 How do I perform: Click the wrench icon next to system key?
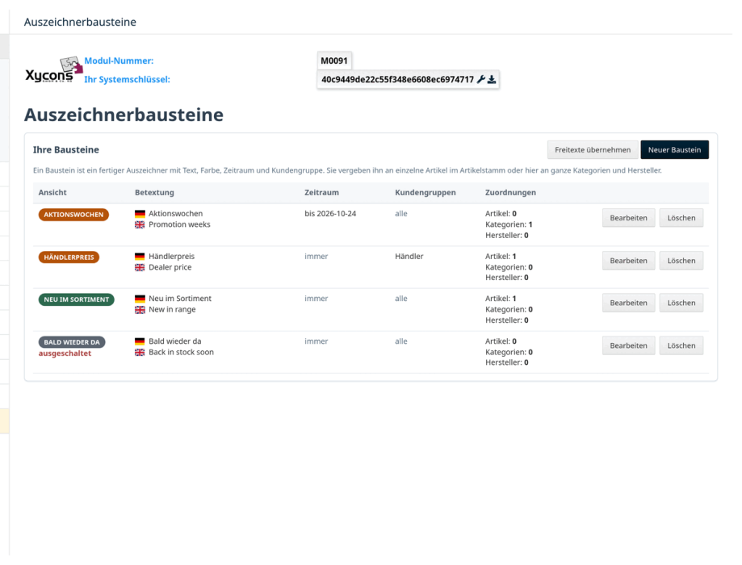[x=480, y=79]
